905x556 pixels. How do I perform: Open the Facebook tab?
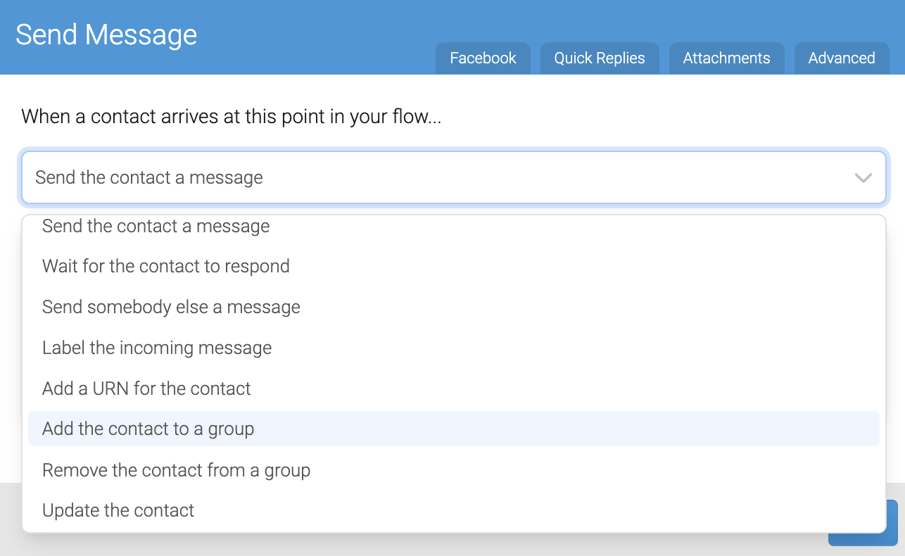click(x=483, y=58)
